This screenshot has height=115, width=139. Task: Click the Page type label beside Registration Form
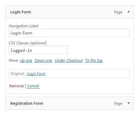118,103
